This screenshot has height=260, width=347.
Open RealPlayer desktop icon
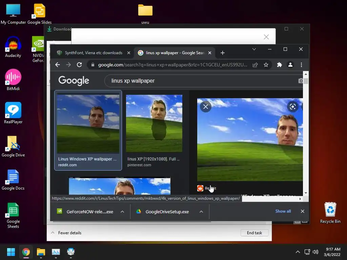point(13,113)
